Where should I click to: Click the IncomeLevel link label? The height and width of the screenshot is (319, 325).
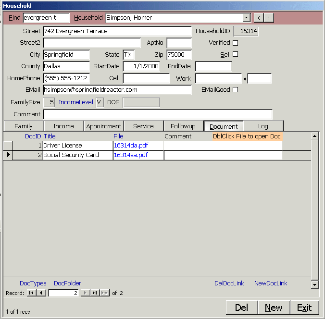76,102
